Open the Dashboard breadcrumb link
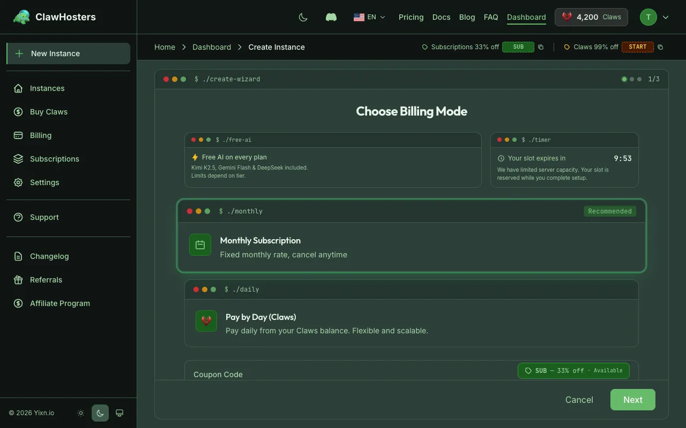 (x=212, y=47)
